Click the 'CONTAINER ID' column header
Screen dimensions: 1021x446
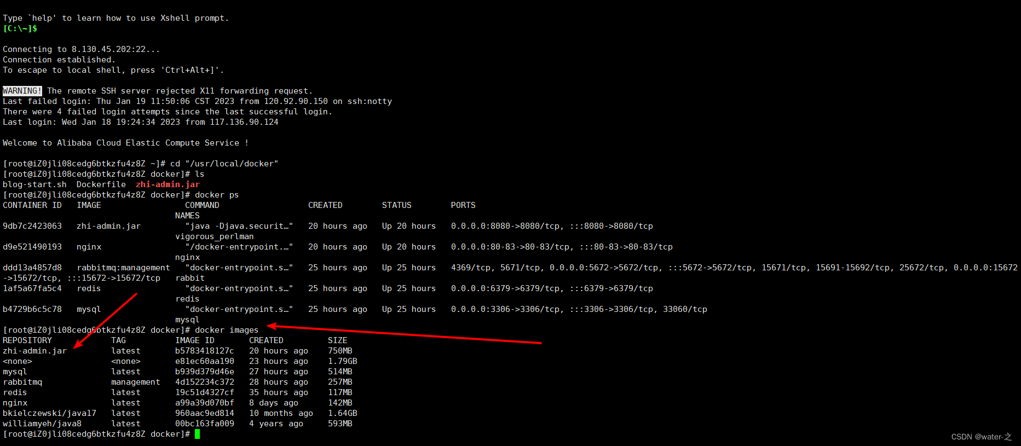point(32,205)
